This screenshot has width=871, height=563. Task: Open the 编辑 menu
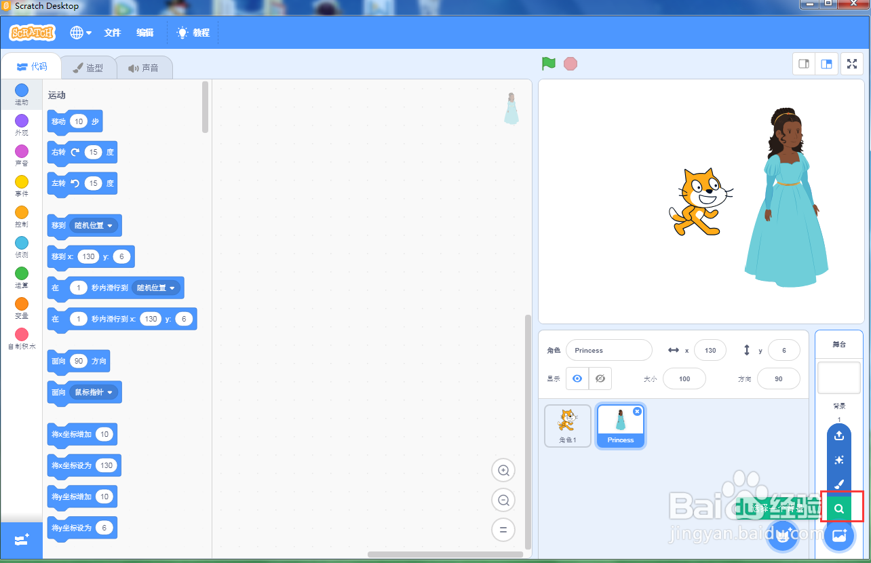point(144,33)
